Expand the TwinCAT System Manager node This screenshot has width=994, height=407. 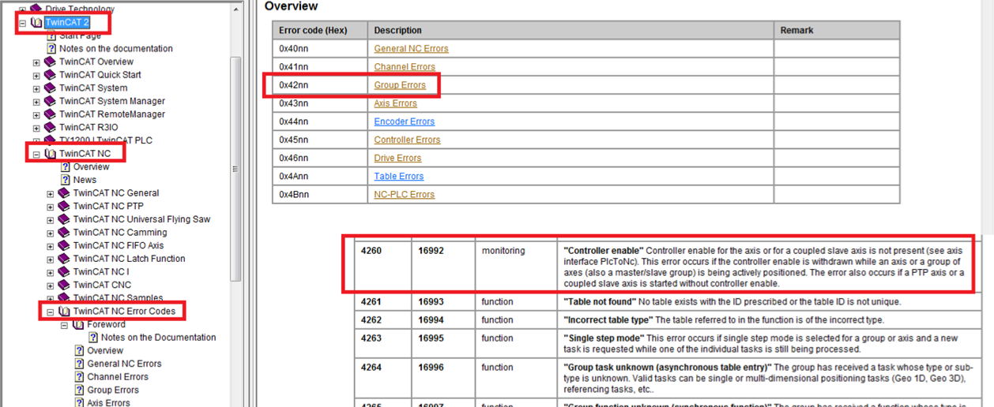pyautogui.click(x=36, y=102)
